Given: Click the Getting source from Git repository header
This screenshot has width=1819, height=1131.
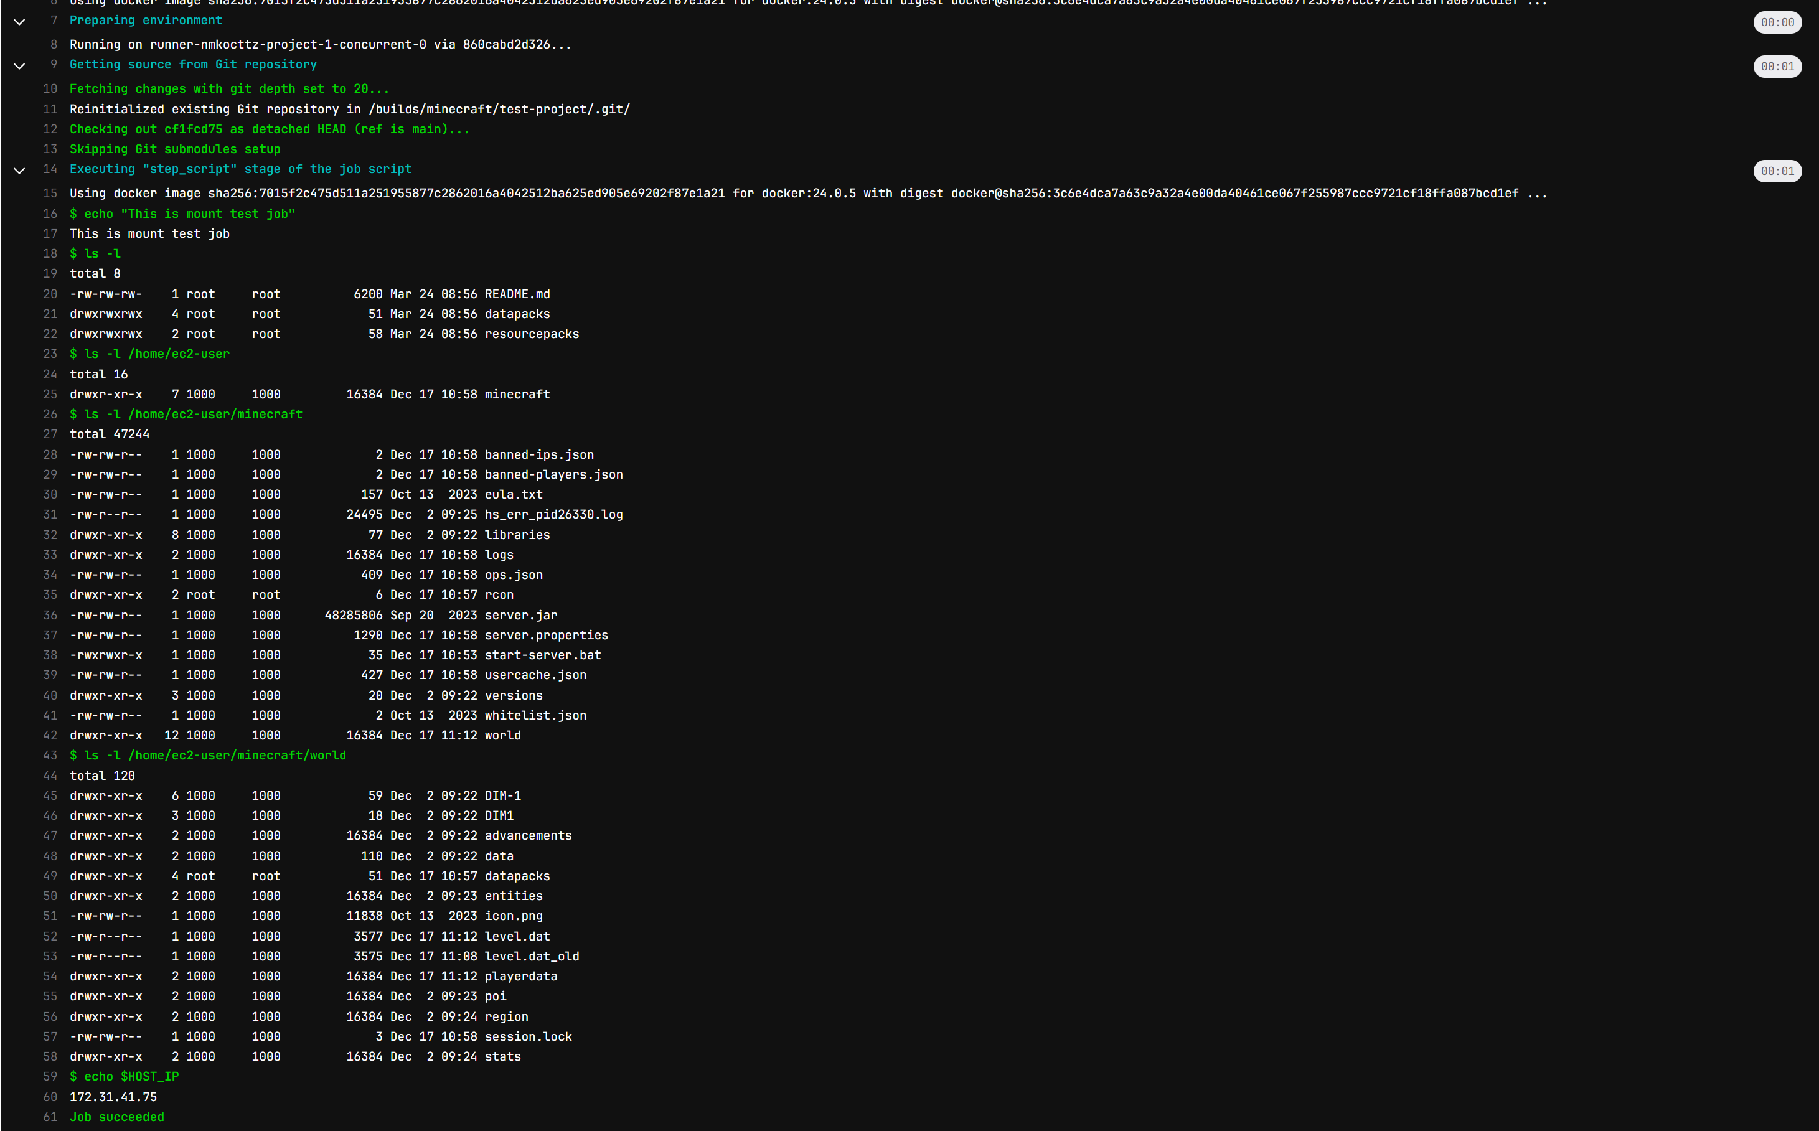Looking at the screenshot, I should [x=193, y=64].
